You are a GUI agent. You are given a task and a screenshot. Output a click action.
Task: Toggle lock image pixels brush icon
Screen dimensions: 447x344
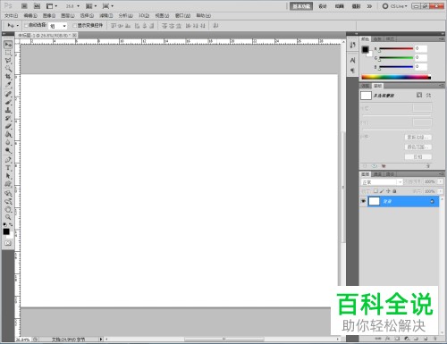[x=382, y=191]
